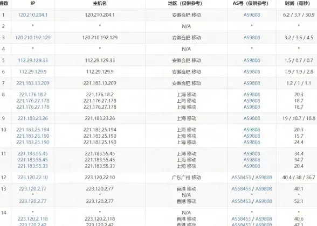This screenshot has width=317, height=226.
Task: Click region 安徽合肥 移动 in hop 1 row
Action: tap(186, 15)
